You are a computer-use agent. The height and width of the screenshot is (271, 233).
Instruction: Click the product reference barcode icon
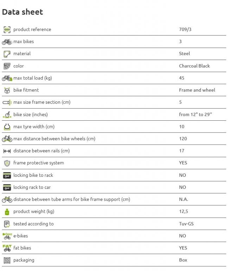7,30
